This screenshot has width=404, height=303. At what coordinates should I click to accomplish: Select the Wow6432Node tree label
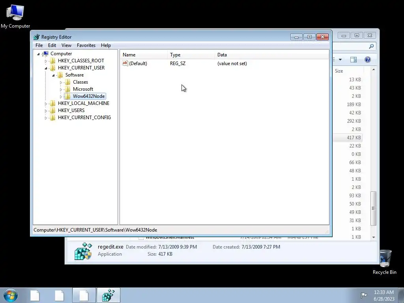(89, 96)
